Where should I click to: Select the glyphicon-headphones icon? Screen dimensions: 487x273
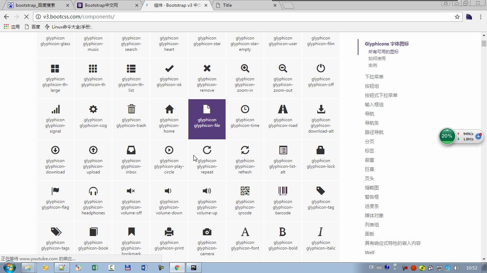point(93,191)
